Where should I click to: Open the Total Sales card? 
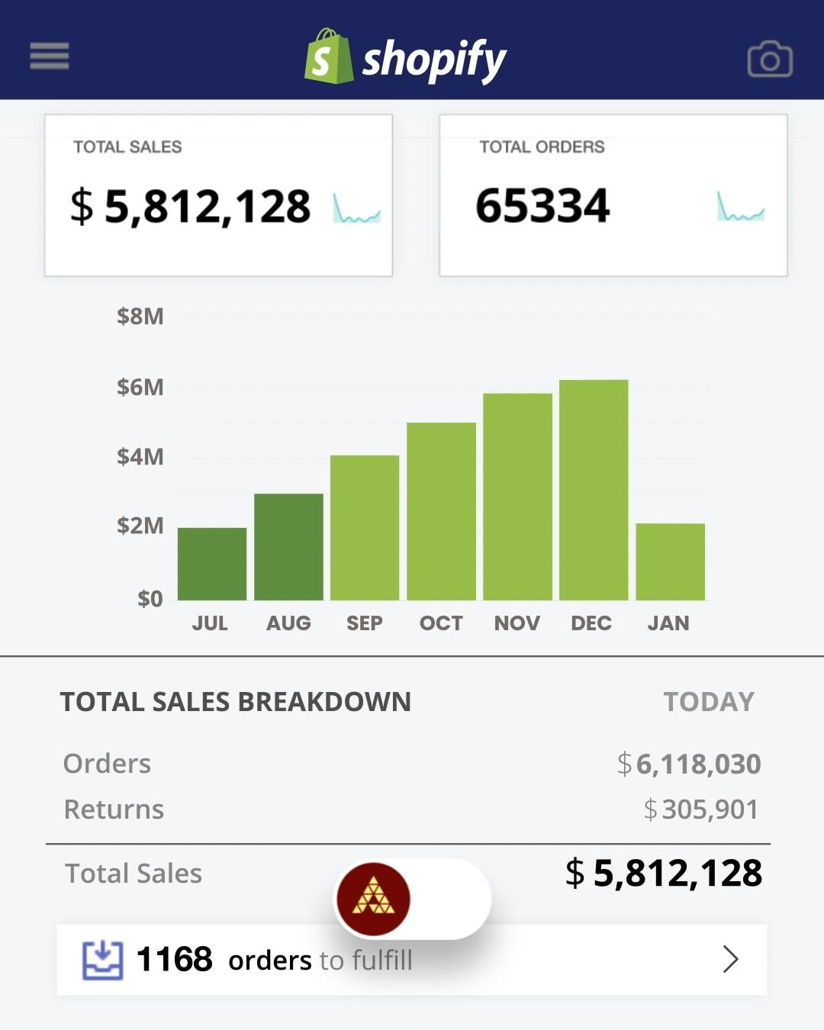pyautogui.click(x=218, y=195)
